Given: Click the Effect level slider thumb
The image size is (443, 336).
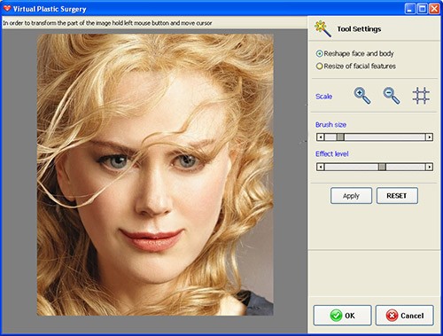Looking at the screenshot, I should (382, 167).
